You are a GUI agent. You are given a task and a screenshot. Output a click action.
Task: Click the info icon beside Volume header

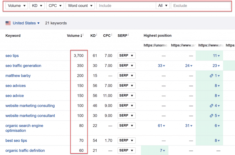tap(83, 35)
